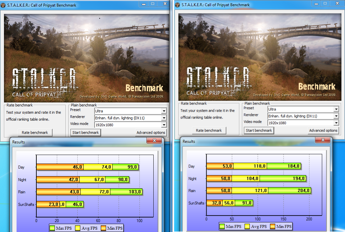The width and height of the screenshot is (345, 232).
Task: Click the Night 194,0 max FPS bar in right results
Action: pyautogui.click(x=283, y=178)
